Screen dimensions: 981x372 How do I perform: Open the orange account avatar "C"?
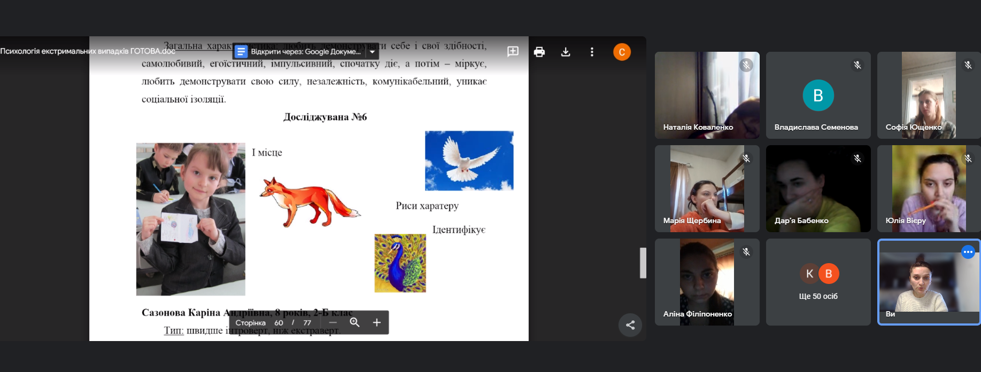pos(622,52)
